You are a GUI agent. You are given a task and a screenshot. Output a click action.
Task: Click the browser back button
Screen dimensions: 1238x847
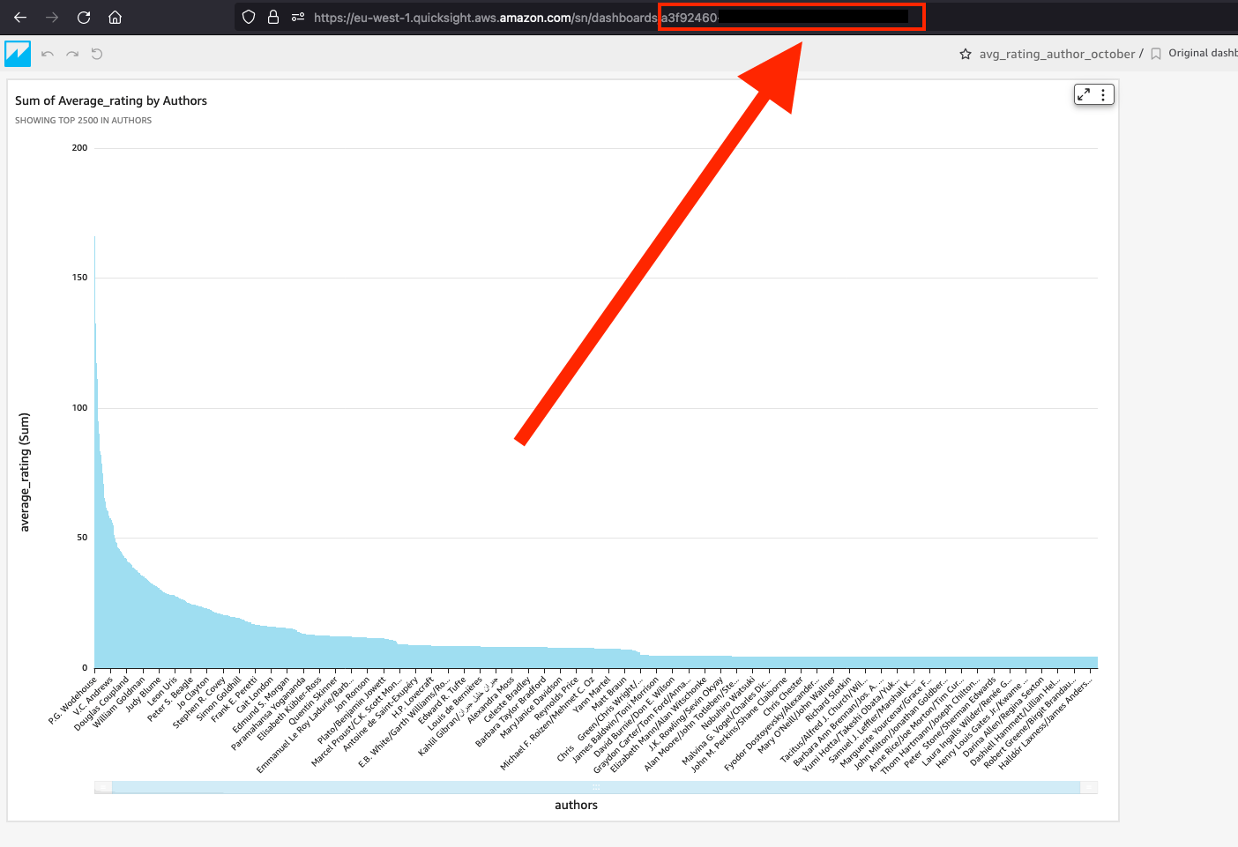pos(19,17)
